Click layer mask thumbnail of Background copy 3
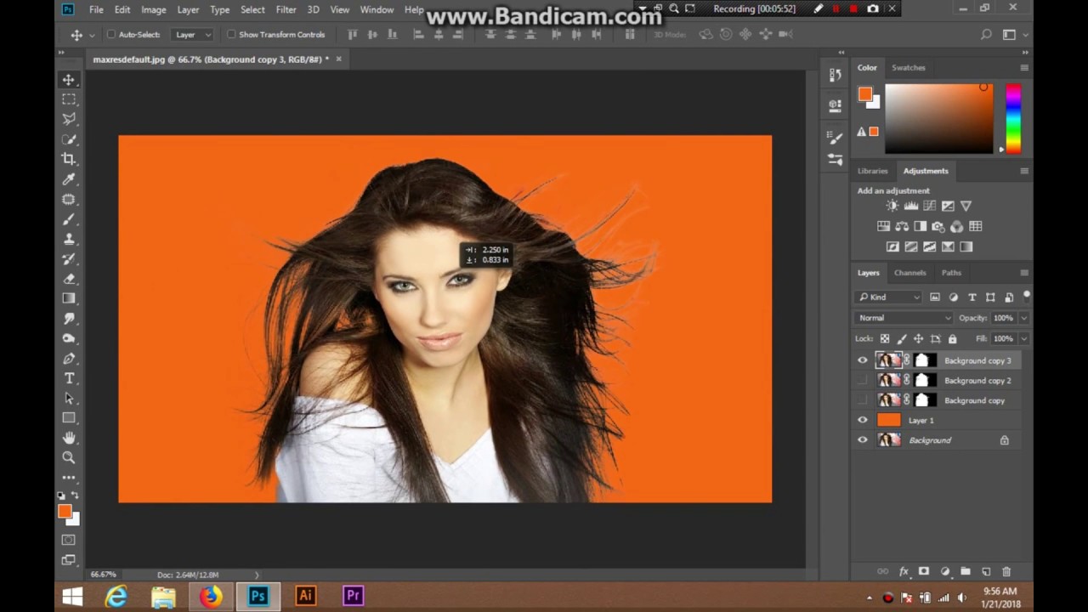1088x612 pixels. click(x=924, y=360)
